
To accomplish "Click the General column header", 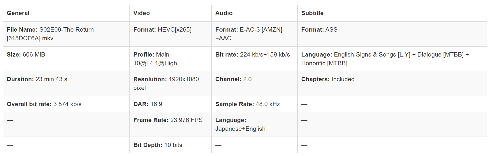I will 18,13.
